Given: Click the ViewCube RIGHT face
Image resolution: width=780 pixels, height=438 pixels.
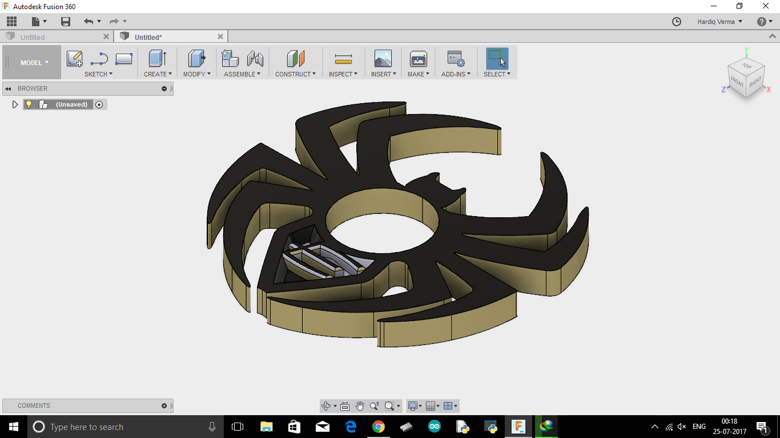Looking at the screenshot, I should [x=755, y=82].
